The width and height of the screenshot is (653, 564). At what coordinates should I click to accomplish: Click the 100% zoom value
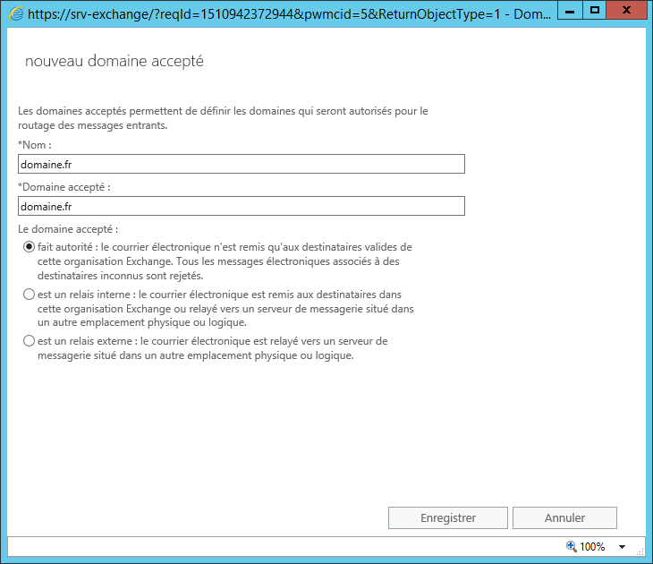(x=592, y=547)
